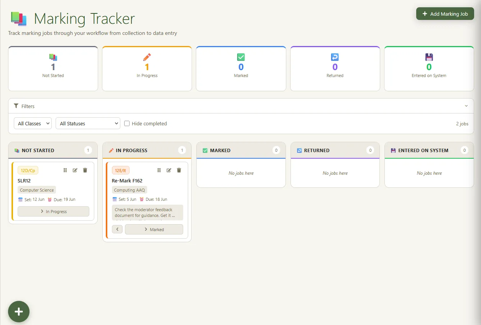Click the drag handle on SLR12 card
481x325 pixels.
pyautogui.click(x=65, y=170)
